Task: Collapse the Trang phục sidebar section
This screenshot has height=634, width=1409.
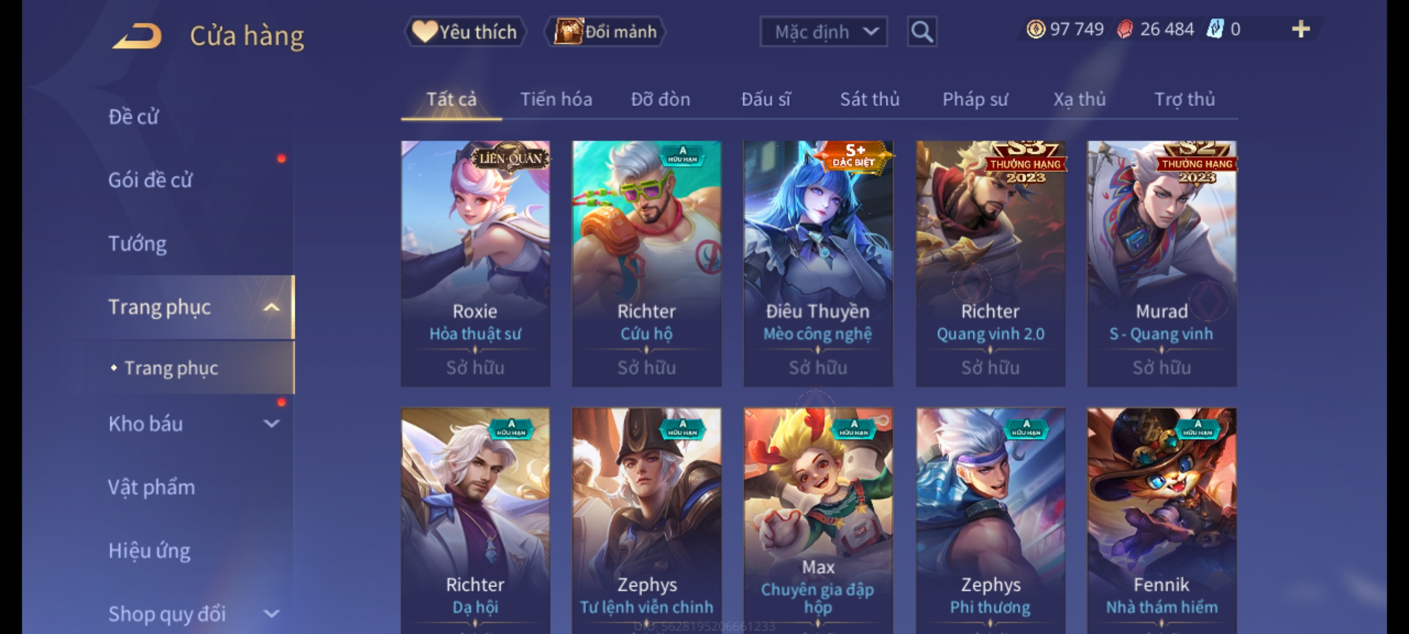Action: point(271,307)
